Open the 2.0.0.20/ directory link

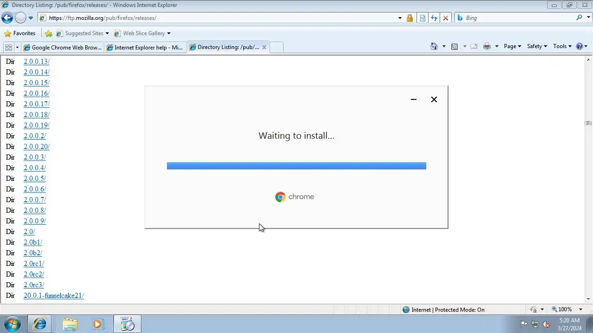37,147
